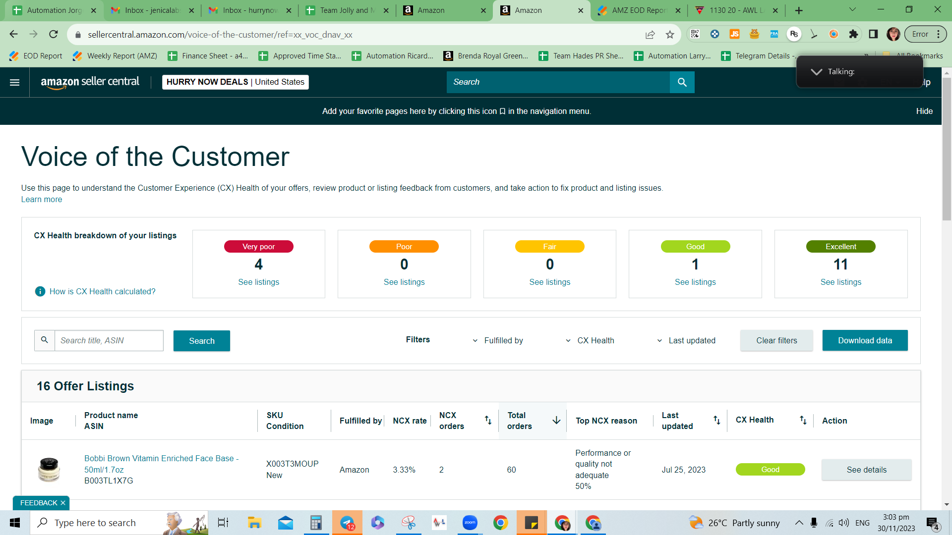Open the Bobbi Brown Vitamin Enriched Face Base link
The height and width of the screenshot is (535, 952).
[161, 464]
